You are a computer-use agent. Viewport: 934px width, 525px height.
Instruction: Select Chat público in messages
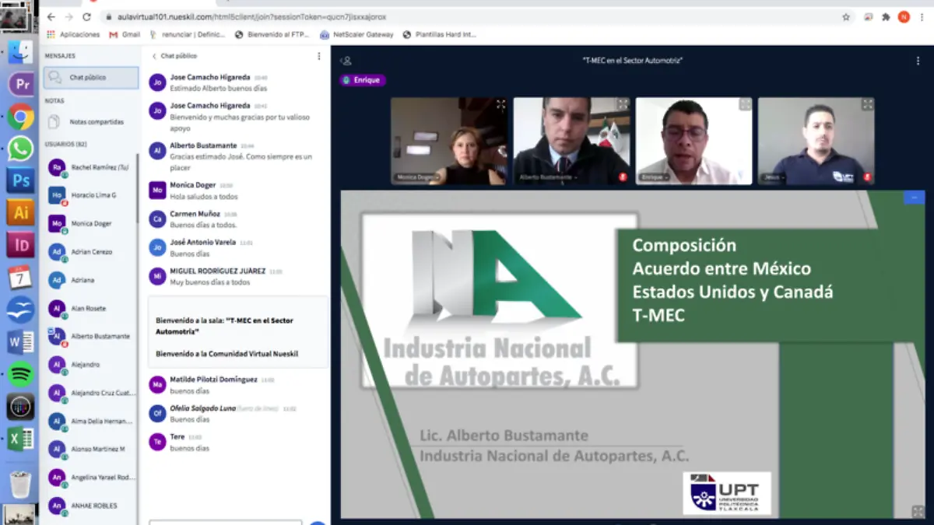(91, 78)
